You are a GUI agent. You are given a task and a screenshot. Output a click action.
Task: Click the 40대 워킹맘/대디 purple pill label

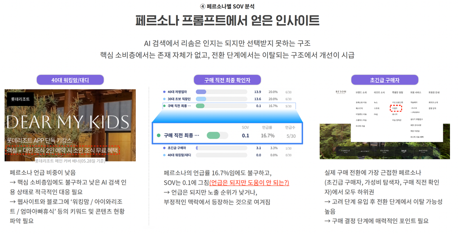pos(70,80)
